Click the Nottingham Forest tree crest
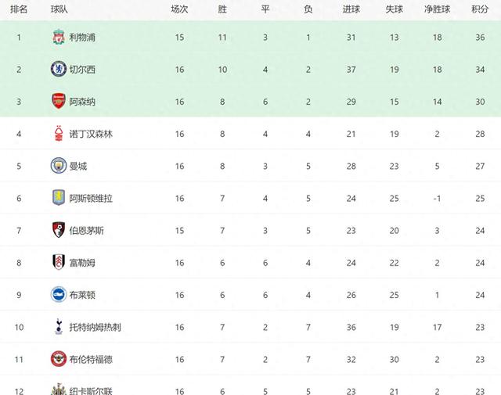501x395 pixels. [59, 134]
